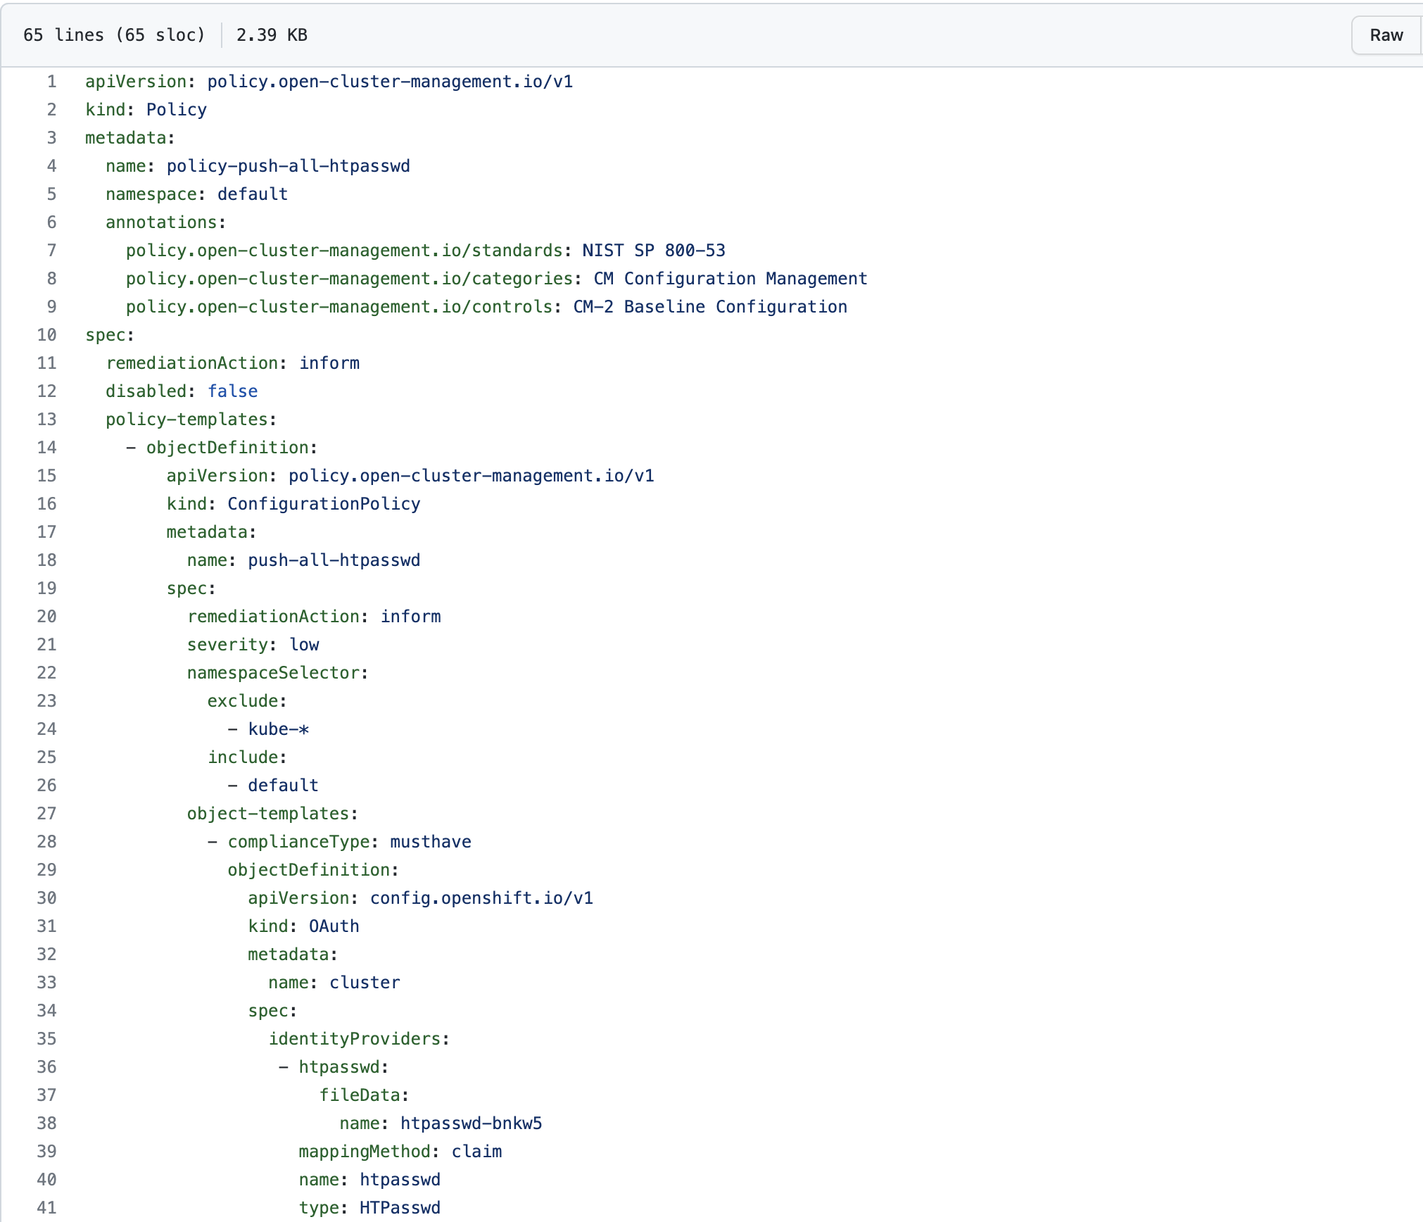Click line number 10
Image resolution: width=1423 pixels, height=1222 pixels.
tap(47, 335)
